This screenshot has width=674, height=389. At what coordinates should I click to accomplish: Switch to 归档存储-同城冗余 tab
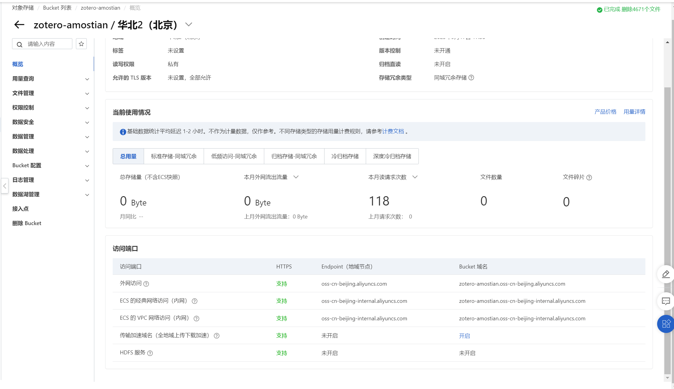294,156
